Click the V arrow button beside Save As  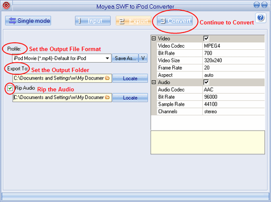point(143,58)
